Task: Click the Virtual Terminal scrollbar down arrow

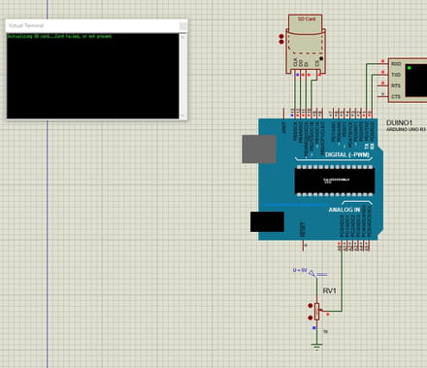Action: (x=182, y=116)
